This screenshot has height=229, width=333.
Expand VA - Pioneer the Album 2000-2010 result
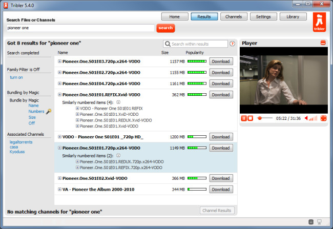[59, 189]
